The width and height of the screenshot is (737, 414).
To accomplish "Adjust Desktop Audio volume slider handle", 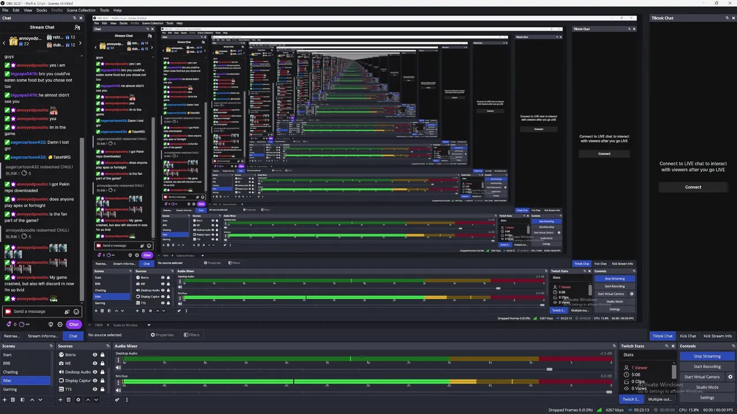I will 549,369.
